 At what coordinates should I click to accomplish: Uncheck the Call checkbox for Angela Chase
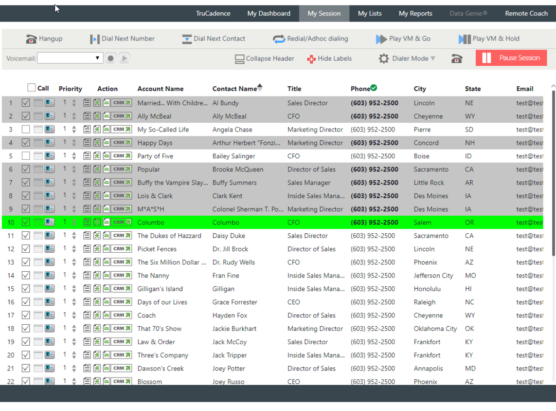pyautogui.click(x=26, y=129)
